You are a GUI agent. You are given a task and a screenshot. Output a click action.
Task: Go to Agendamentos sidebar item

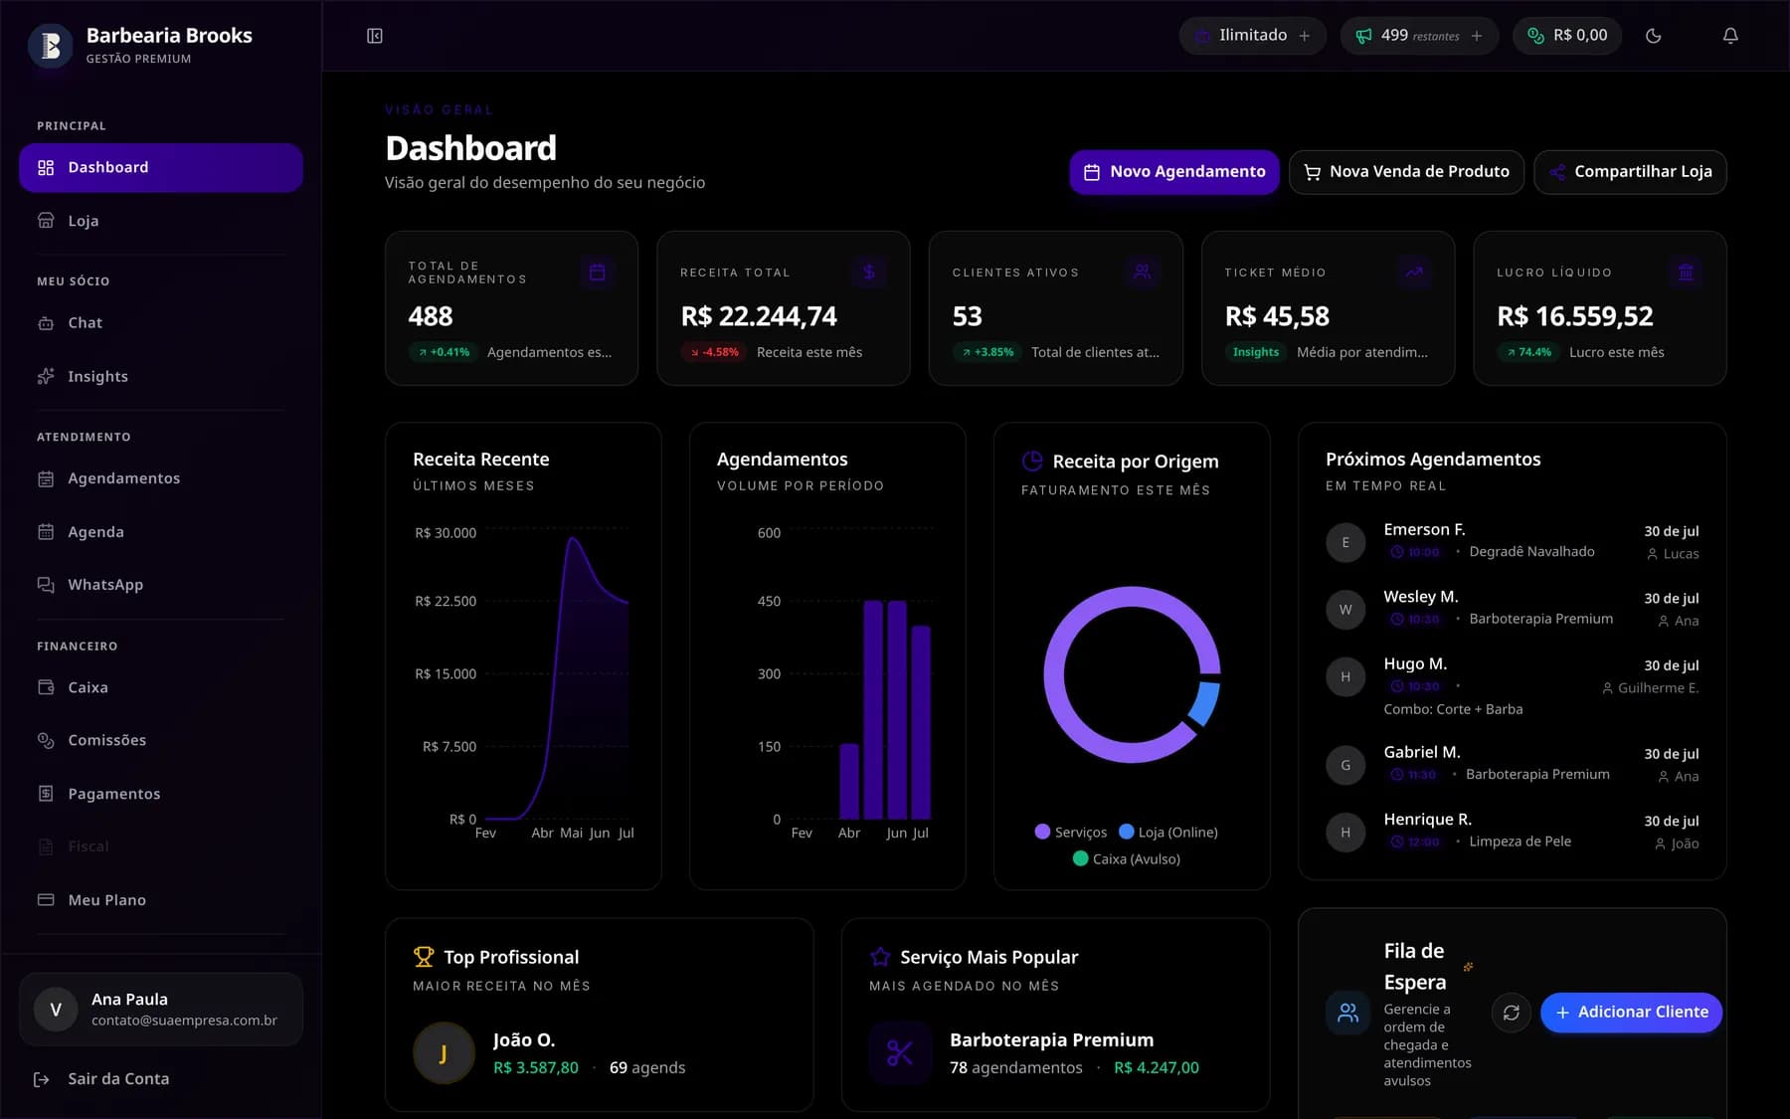coord(161,478)
